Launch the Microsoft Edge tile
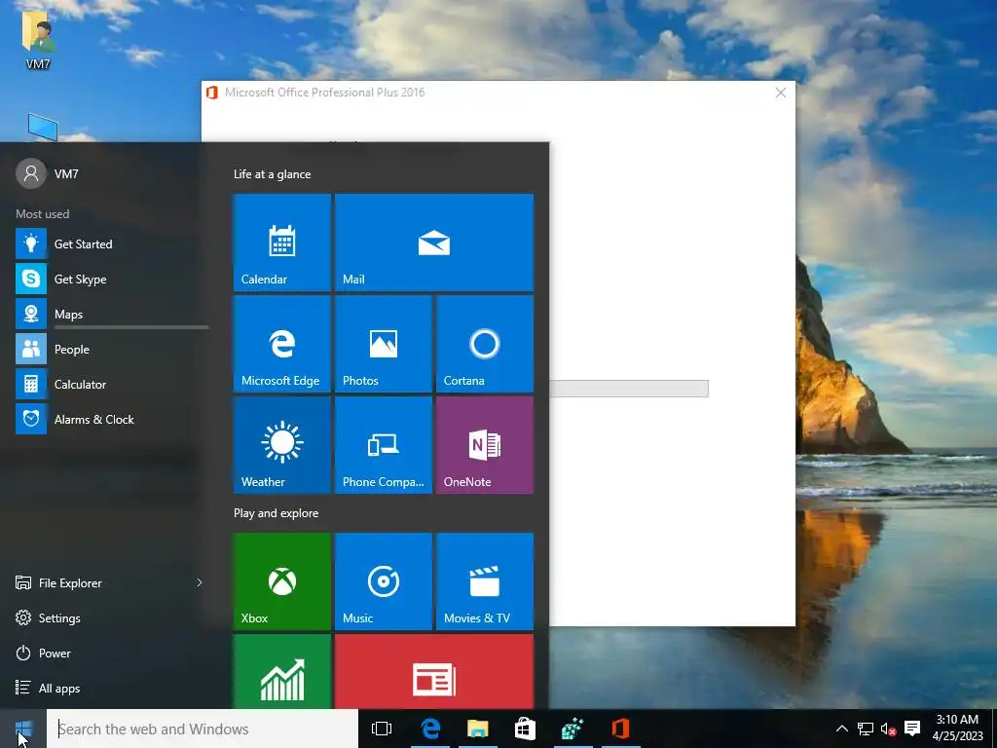The width and height of the screenshot is (997, 748). (281, 344)
